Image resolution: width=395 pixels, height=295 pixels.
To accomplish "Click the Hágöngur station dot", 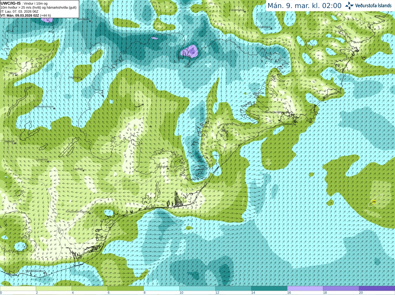I will pos(81,79).
